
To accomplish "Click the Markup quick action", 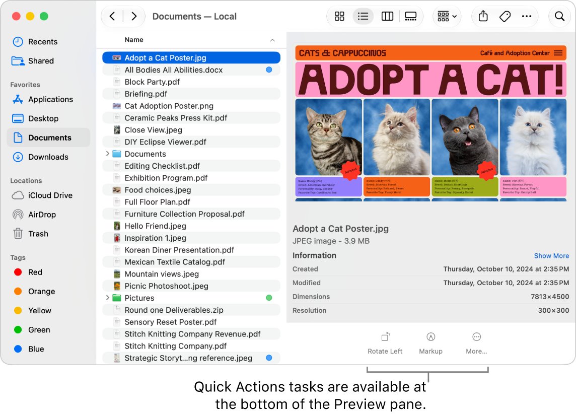I will [430, 343].
